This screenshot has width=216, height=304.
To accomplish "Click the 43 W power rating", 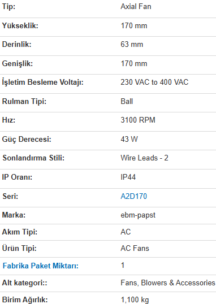I will [129, 139].
